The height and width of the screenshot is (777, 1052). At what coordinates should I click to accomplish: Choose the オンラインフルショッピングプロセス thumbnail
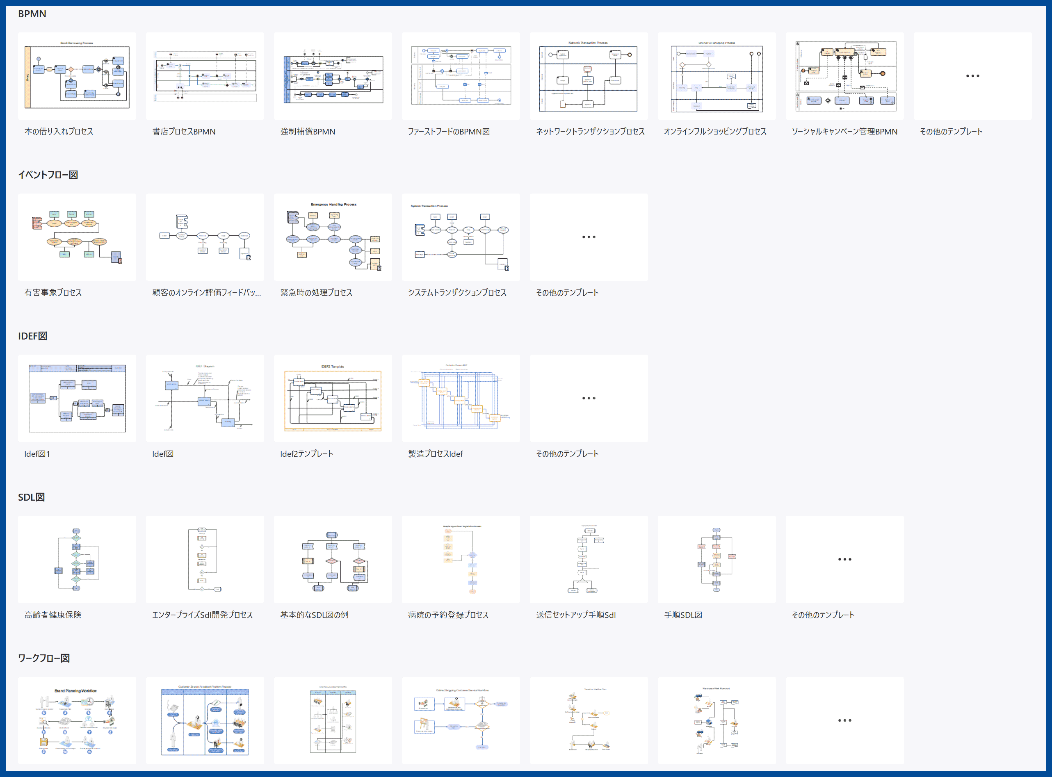(717, 76)
